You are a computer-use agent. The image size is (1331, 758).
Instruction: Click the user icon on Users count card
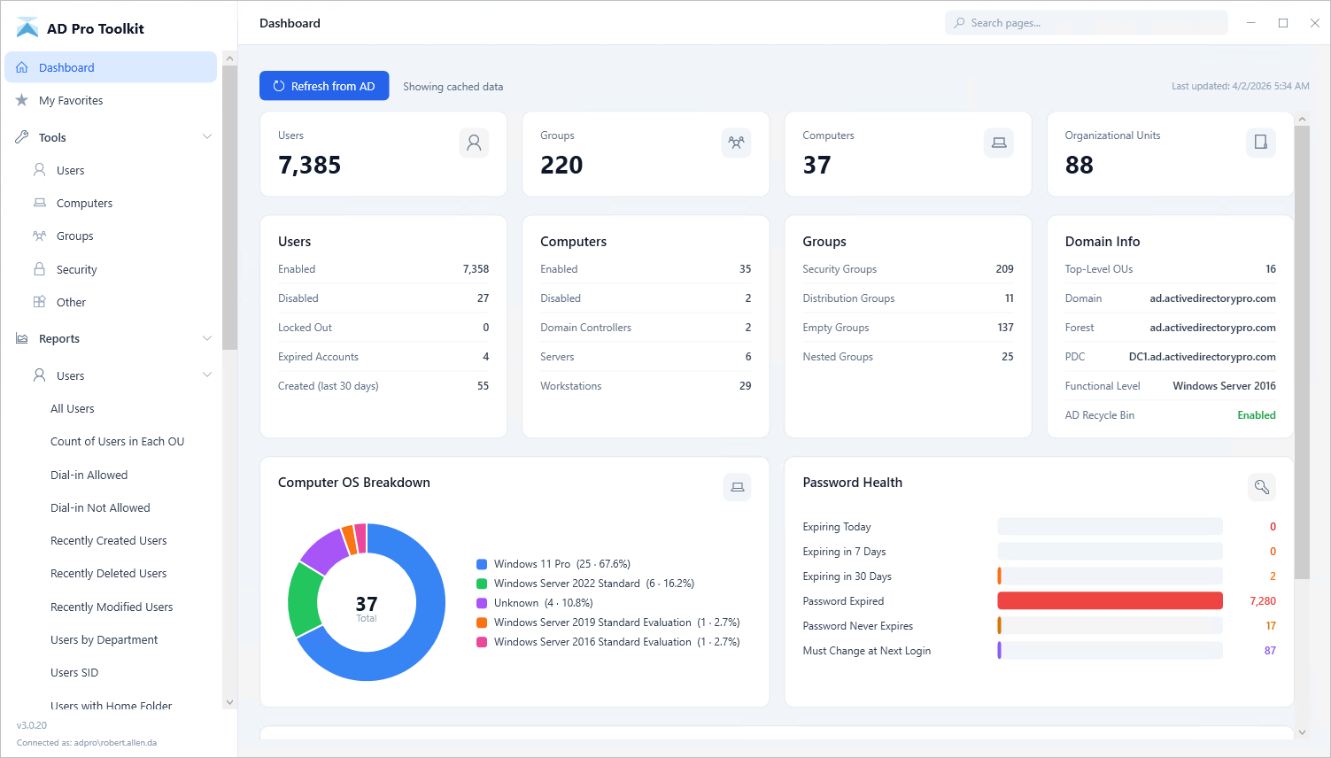[474, 143]
